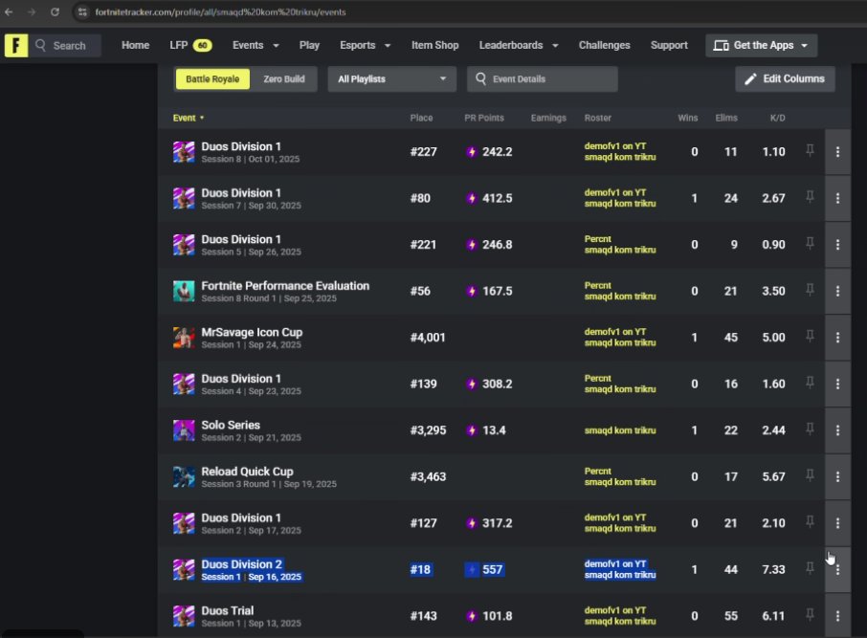Click the Place column header
Screen dimensions: 867x638
(x=421, y=118)
